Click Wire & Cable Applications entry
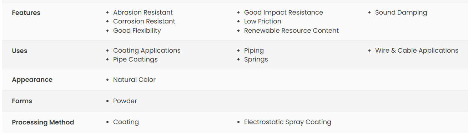The image size is (468, 133). point(417,50)
